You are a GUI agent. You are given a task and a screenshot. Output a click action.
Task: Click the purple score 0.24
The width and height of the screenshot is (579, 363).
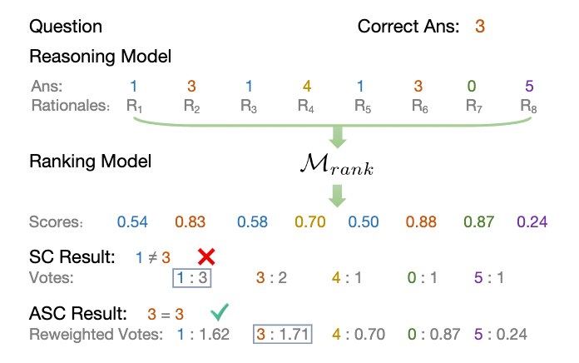click(532, 222)
